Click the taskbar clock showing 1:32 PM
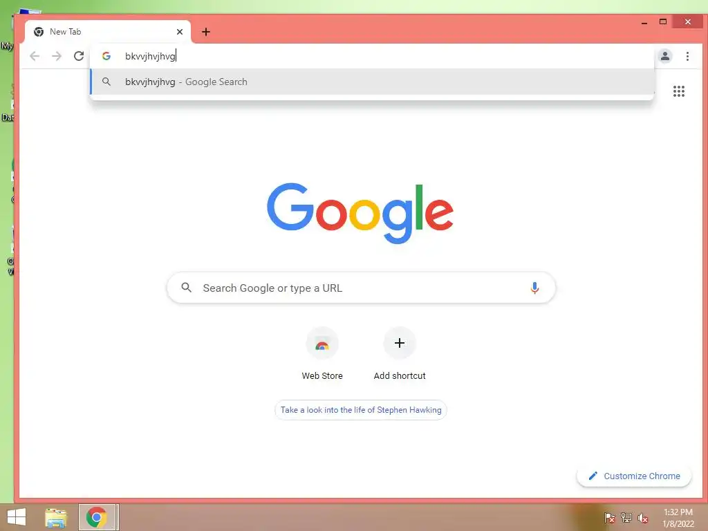This screenshot has height=531, width=708. [x=678, y=518]
